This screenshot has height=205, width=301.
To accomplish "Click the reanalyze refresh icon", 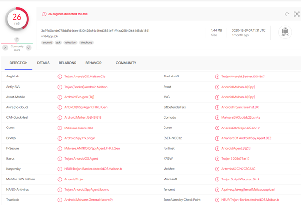I will tap(287, 14).
